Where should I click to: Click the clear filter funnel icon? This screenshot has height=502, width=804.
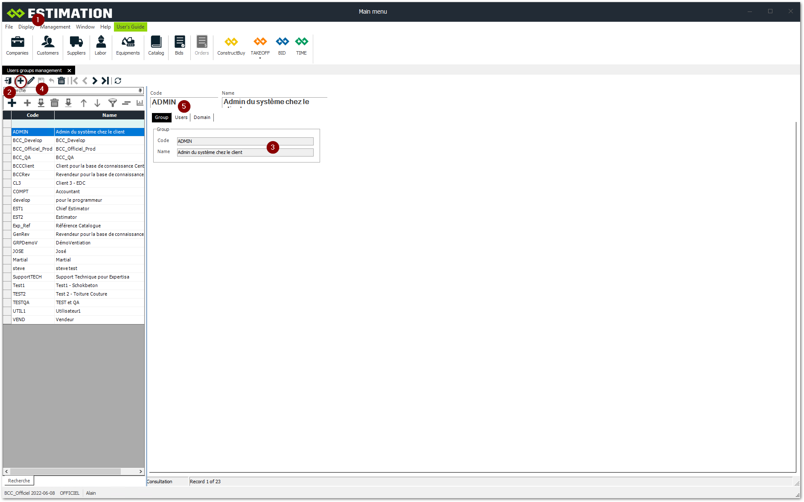[113, 103]
